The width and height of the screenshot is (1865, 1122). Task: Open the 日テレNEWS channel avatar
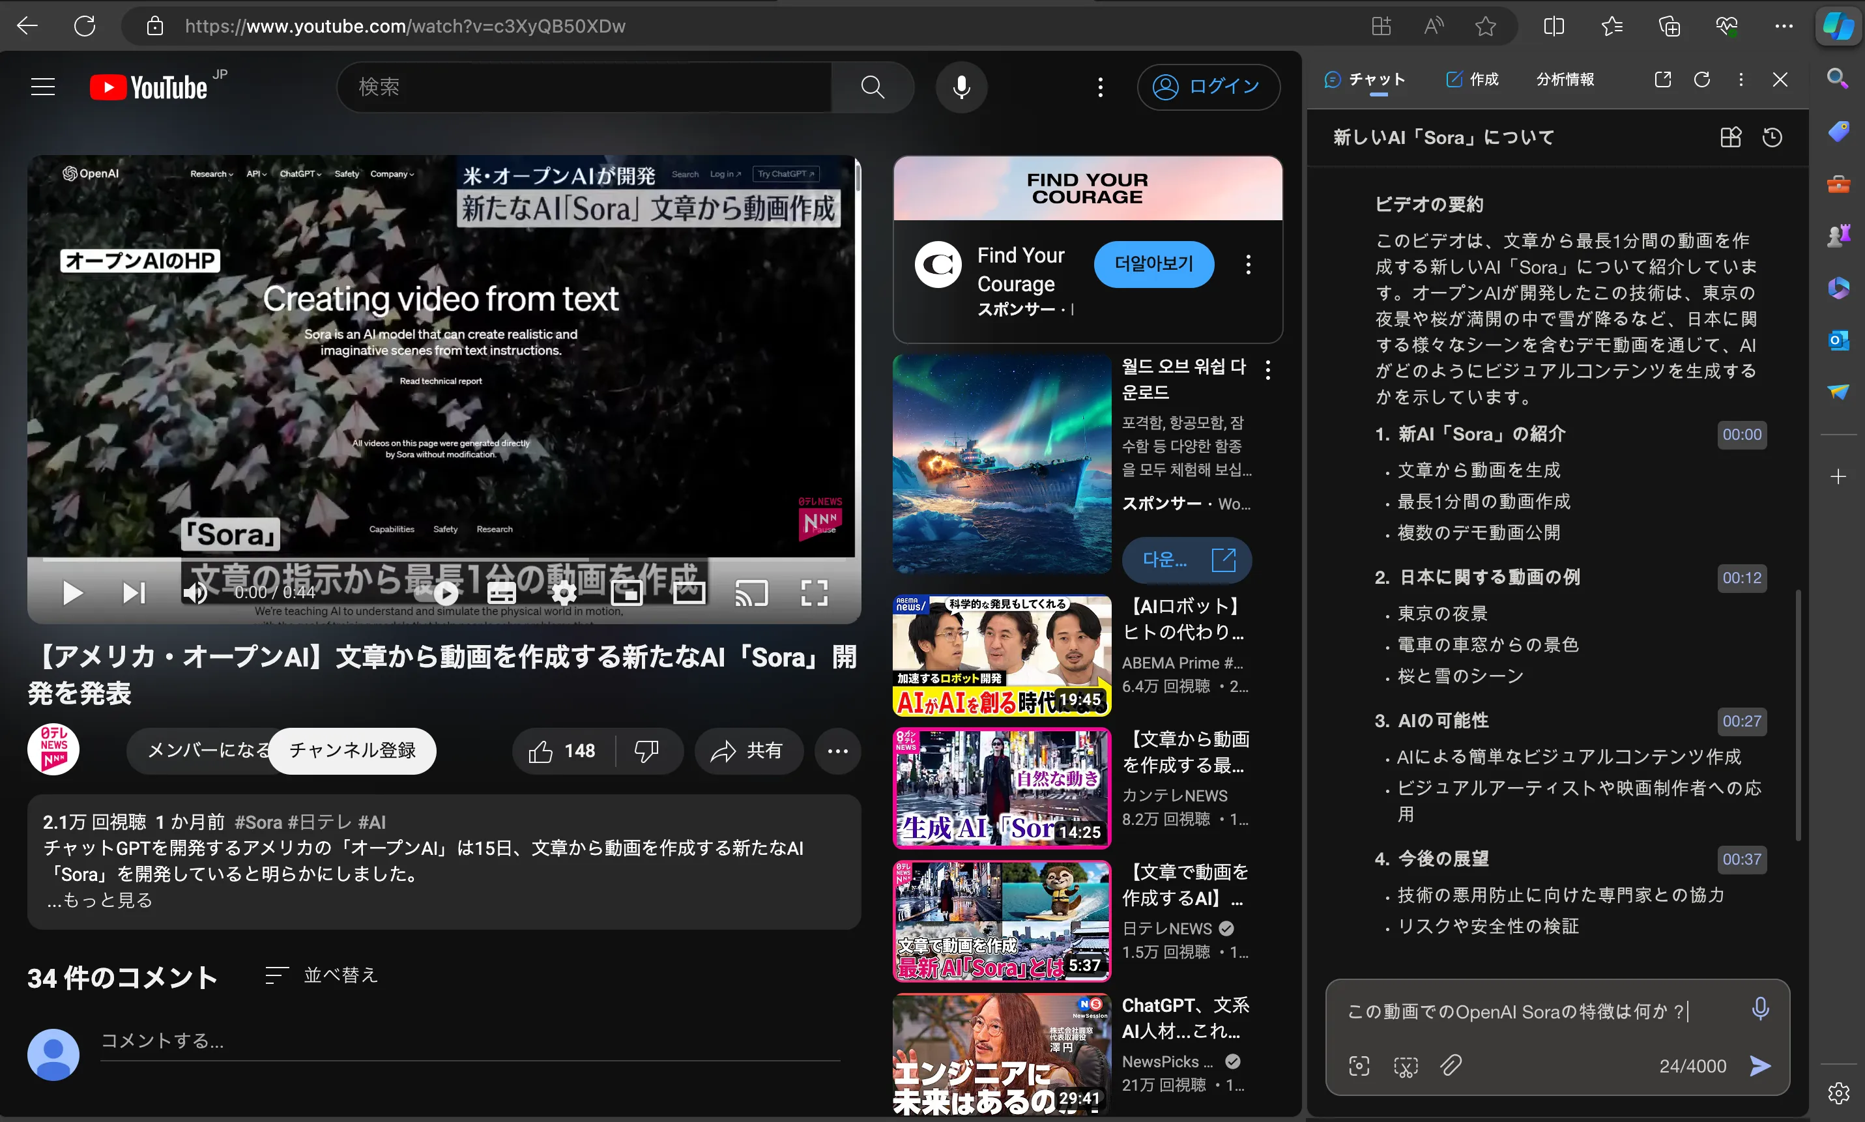pyautogui.click(x=53, y=750)
